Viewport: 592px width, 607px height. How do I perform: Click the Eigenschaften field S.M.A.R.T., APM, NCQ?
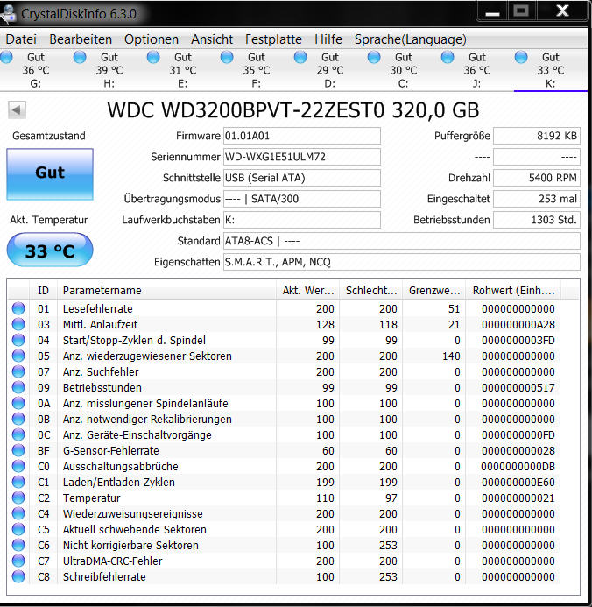coord(402,262)
